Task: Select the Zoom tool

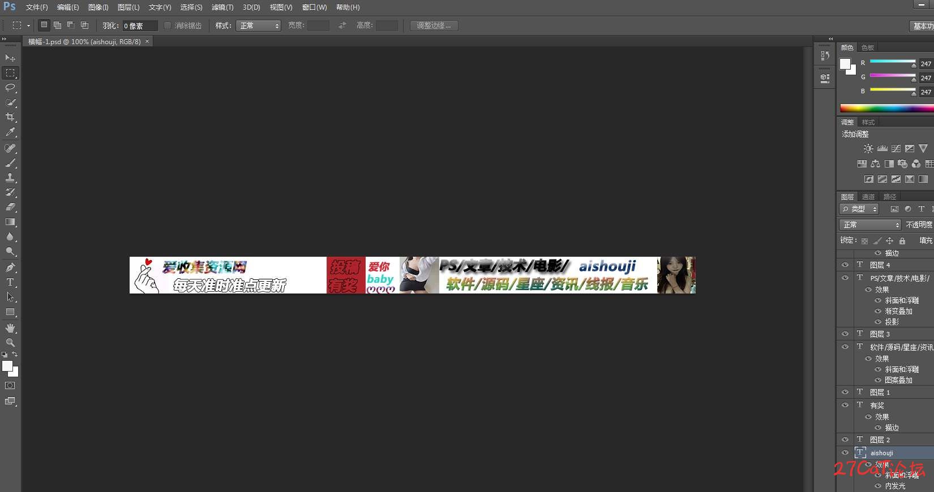Action: pos(10,343)
